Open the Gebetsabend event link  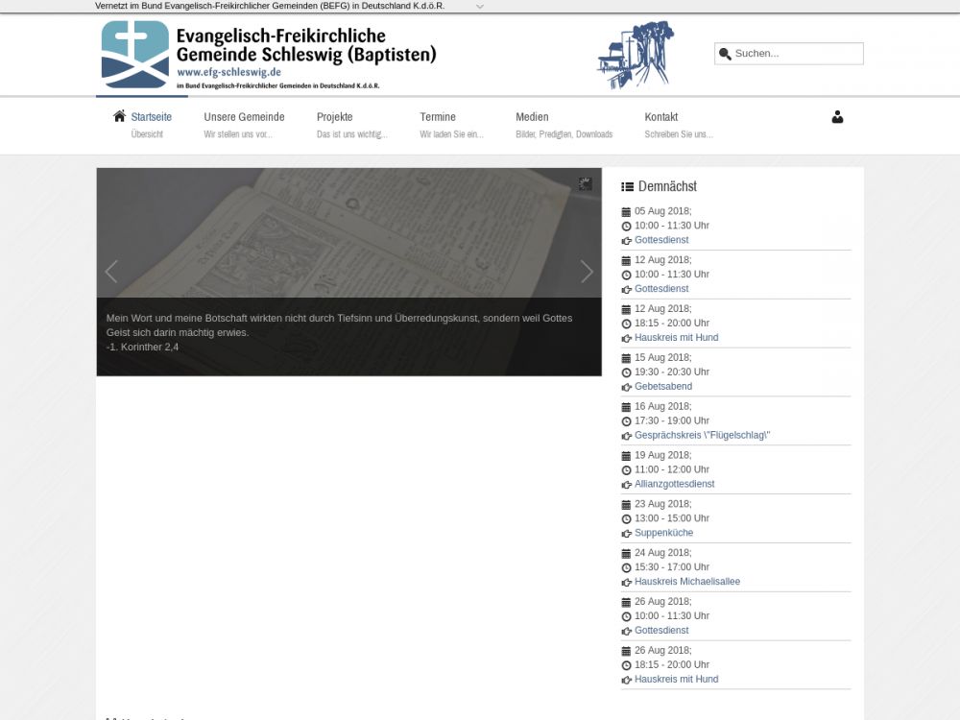(x=662, y=387)
